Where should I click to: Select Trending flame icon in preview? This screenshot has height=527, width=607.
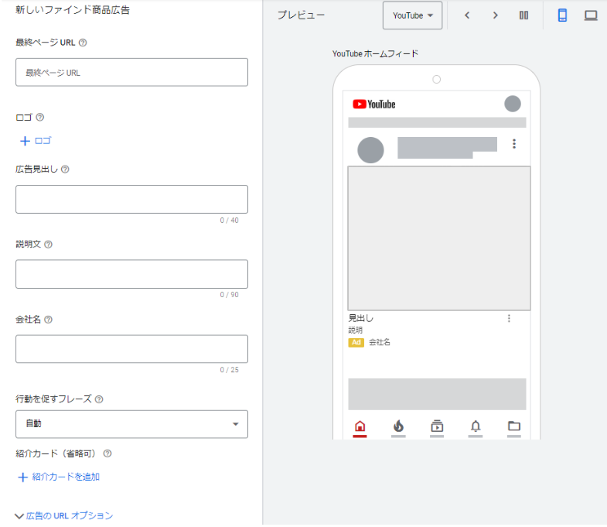[x=398, y=426]
